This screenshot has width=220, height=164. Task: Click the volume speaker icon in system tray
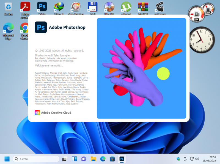197,159
